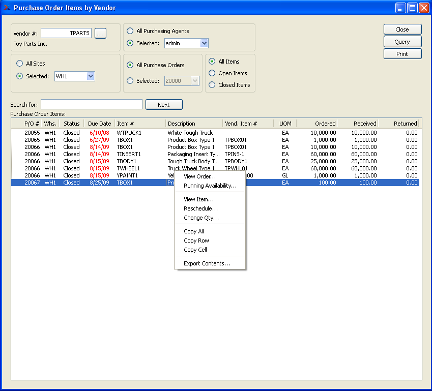Maximize the Purchase Order Items window
The width and height of the screenshot is (432, 391).
coord(412,8)
